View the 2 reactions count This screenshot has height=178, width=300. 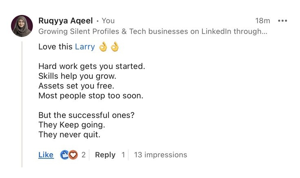[x=83, y=155]
